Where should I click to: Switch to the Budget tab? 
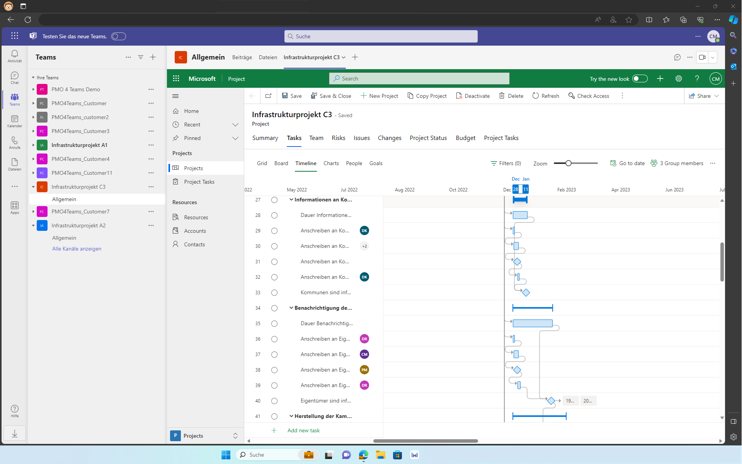[x=465, y=138]
